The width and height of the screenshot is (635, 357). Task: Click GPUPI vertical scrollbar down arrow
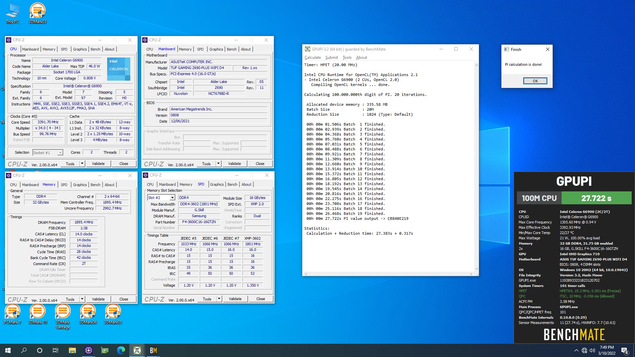[x=477, y=269]
